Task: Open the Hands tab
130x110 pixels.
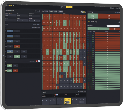Action: tap(89, 22)
